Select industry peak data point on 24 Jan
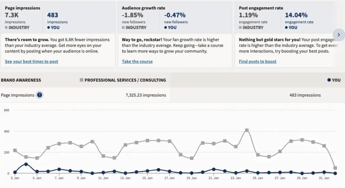This screenshot has width=345, height=188. 247,130
